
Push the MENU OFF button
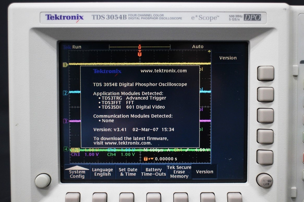265,181
